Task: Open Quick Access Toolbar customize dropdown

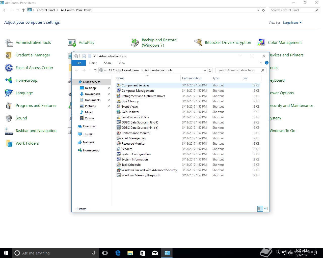Action: (94, 56)
